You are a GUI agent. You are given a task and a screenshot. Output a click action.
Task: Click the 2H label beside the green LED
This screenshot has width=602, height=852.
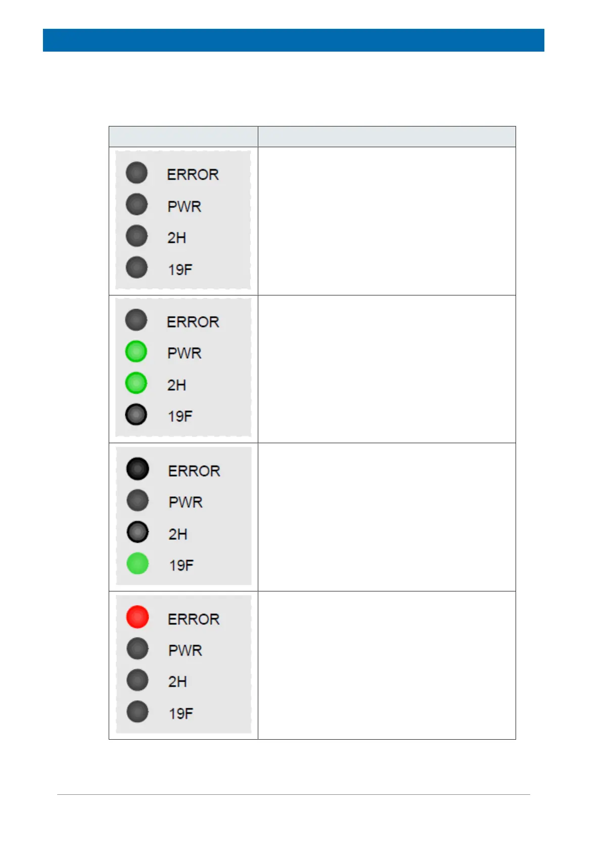click(x=177, y=385)
